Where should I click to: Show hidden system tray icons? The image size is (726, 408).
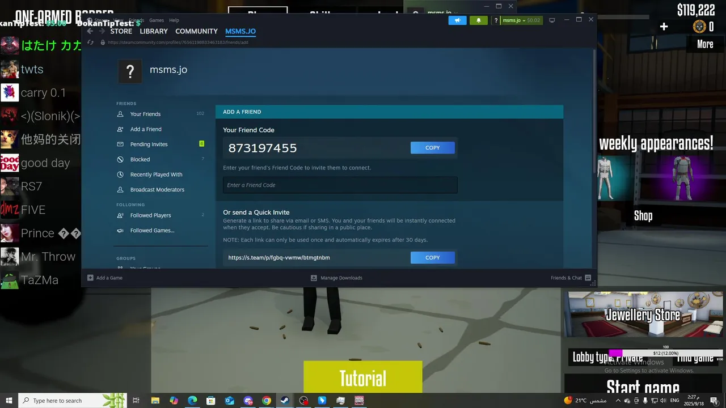(x=618, y=401)
